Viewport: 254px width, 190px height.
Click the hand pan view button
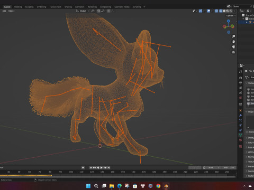pos(233,42)
